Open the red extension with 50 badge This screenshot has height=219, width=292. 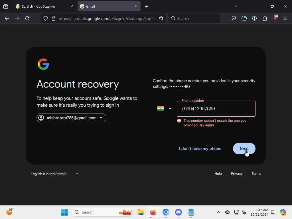click(275, 18)
